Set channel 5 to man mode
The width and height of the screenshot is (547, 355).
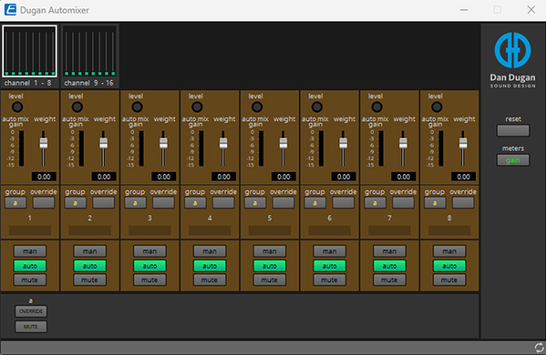click(270, 251)
